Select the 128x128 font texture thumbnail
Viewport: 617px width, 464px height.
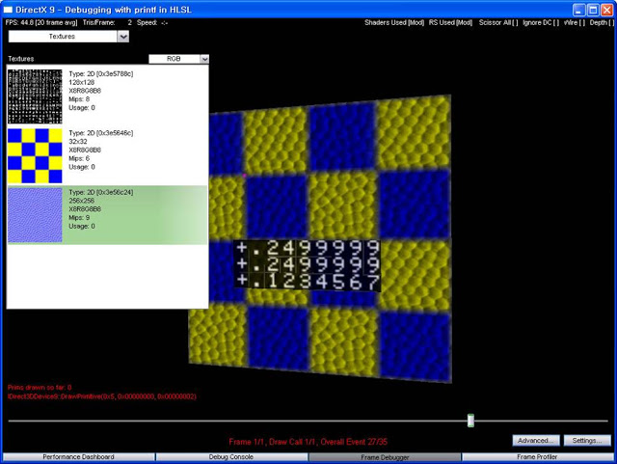click(35, 96)
